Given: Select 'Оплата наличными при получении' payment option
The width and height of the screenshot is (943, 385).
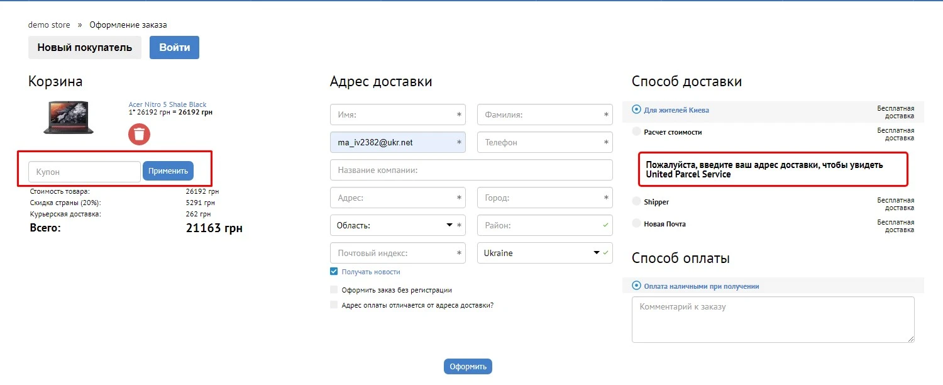Looking at the screenshot, I should click(x=636, y=285).
